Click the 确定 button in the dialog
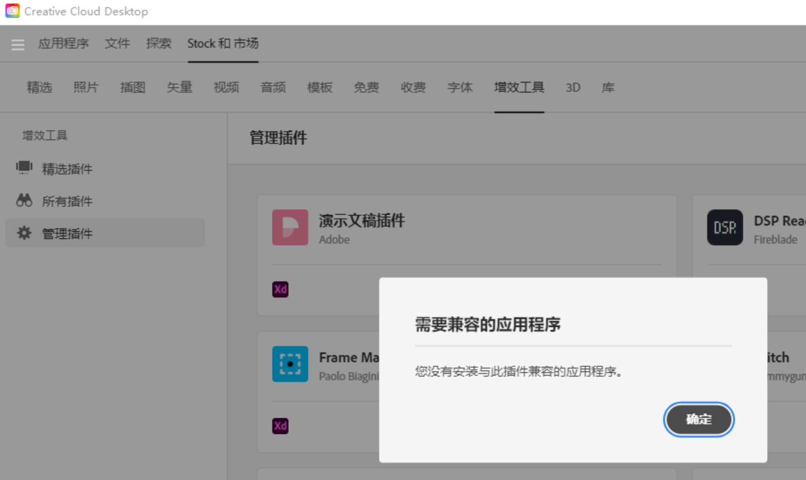 (x=698, y=419)
